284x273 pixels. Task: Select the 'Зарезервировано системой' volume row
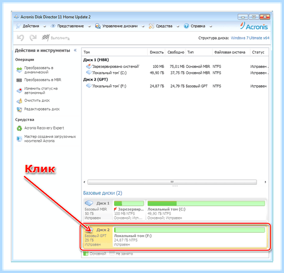[175, 66]
